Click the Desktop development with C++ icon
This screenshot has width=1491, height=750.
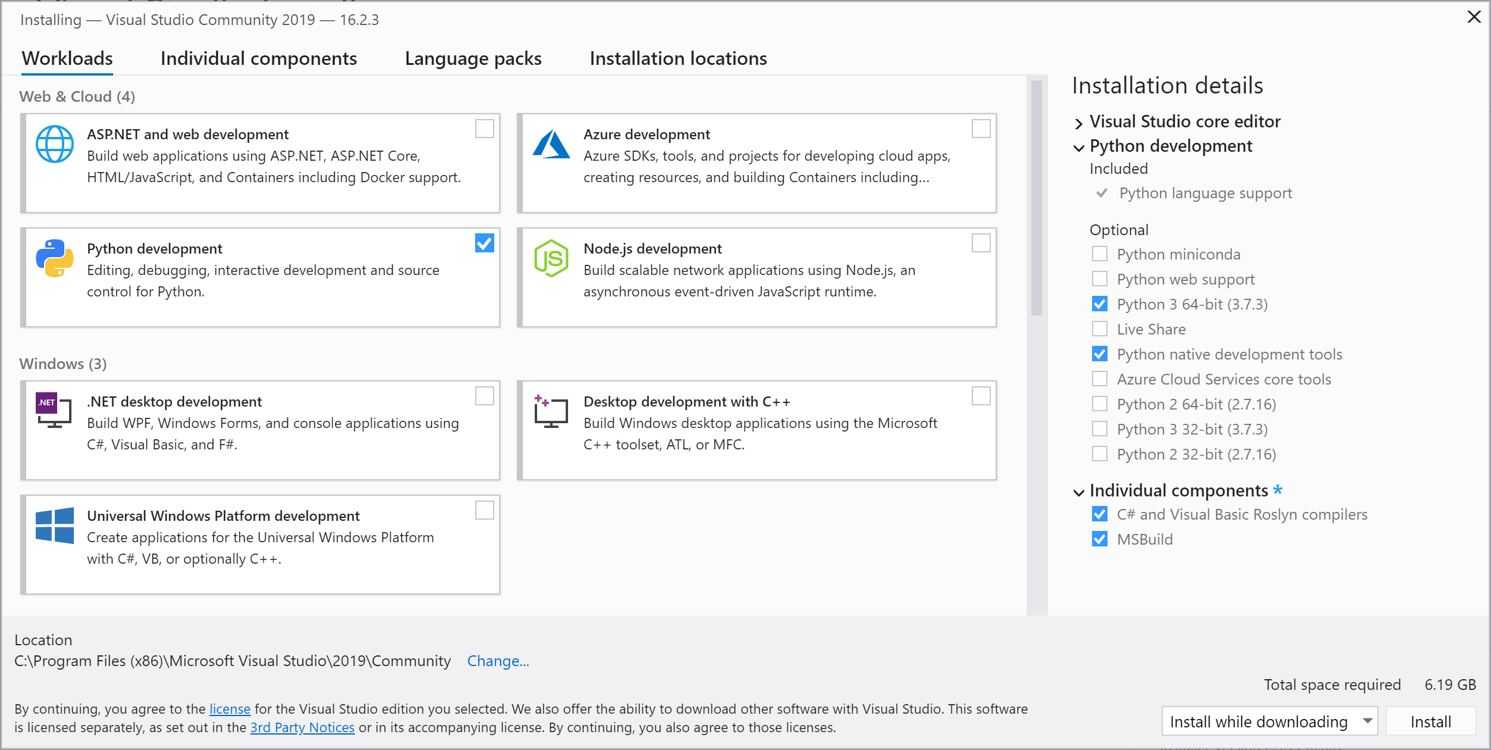pos(551,411)
